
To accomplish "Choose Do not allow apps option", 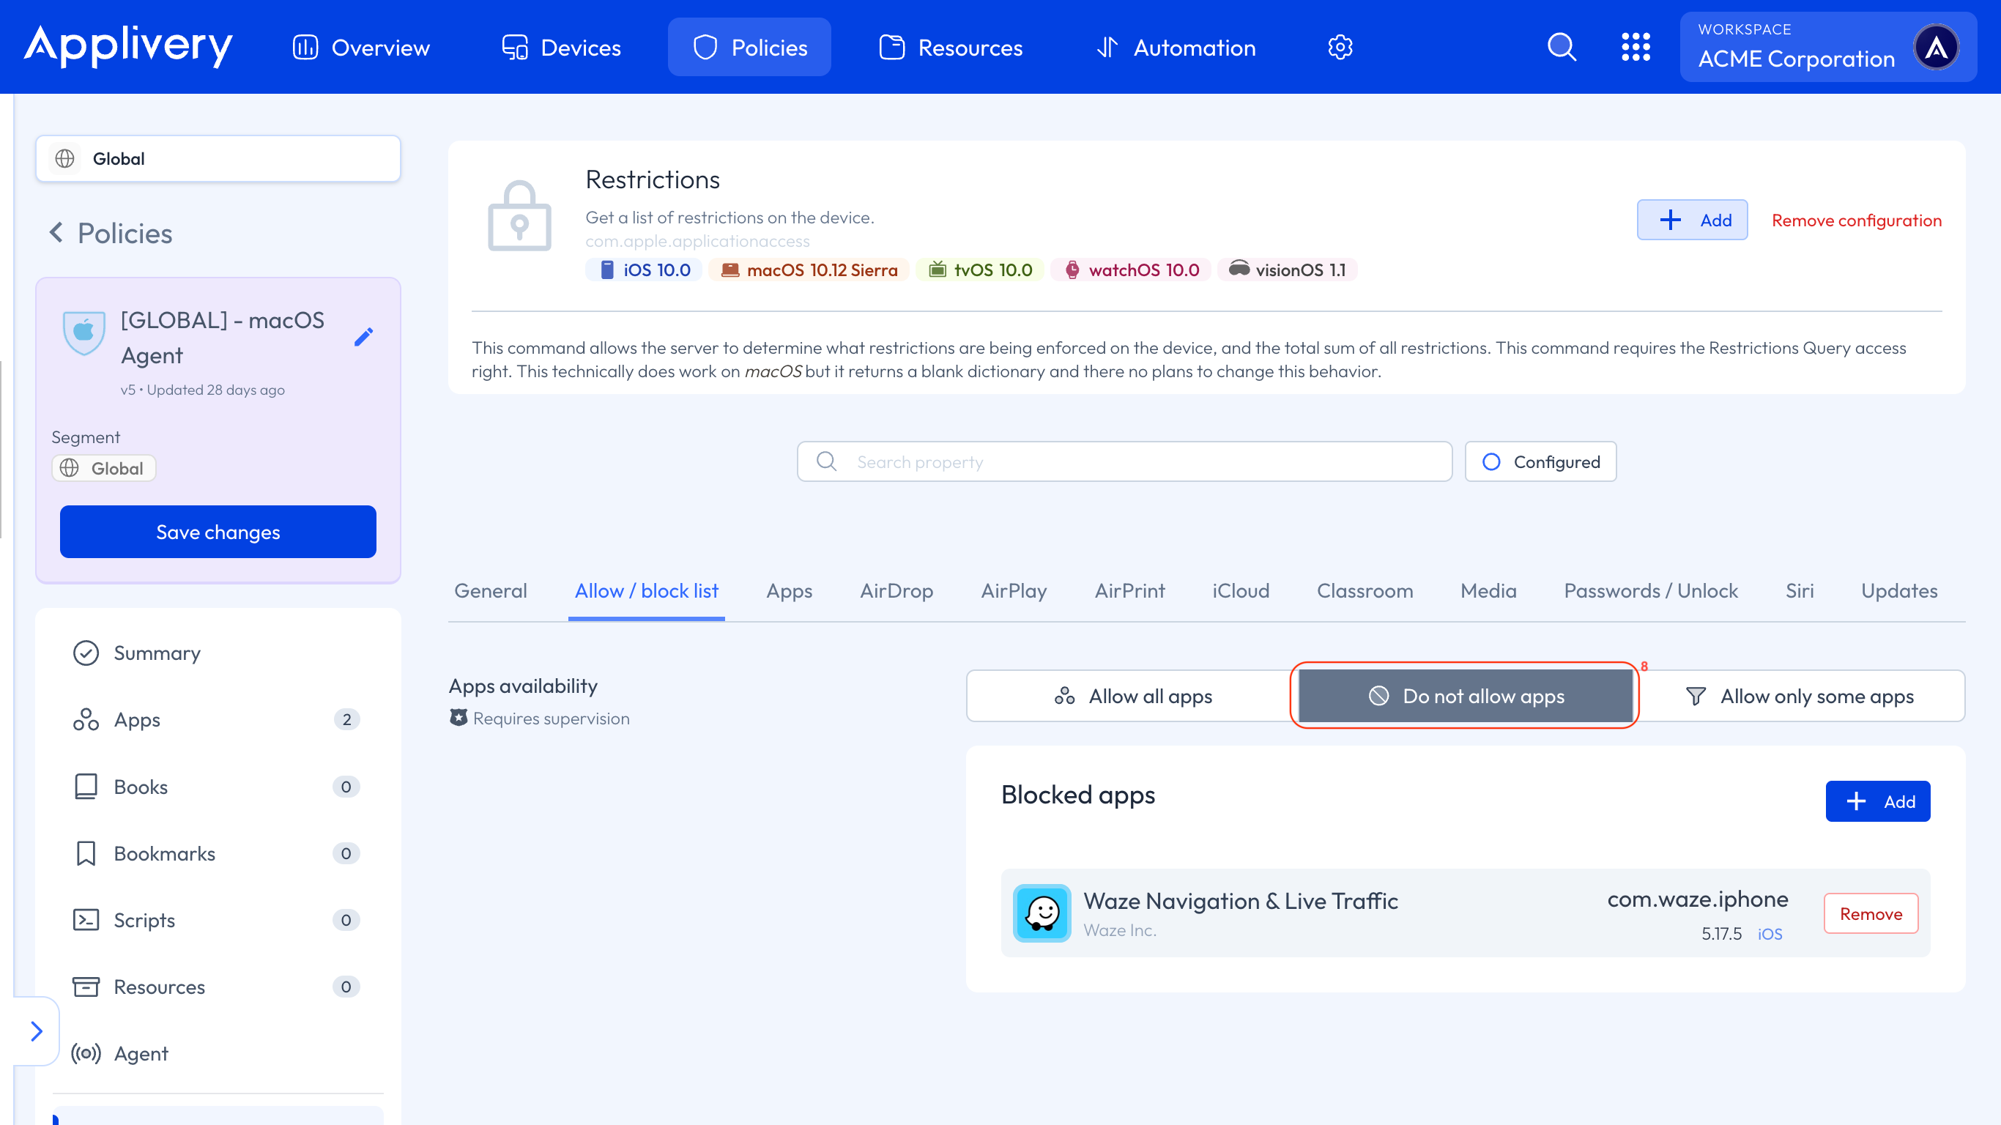I will (x=1465, y=696).
